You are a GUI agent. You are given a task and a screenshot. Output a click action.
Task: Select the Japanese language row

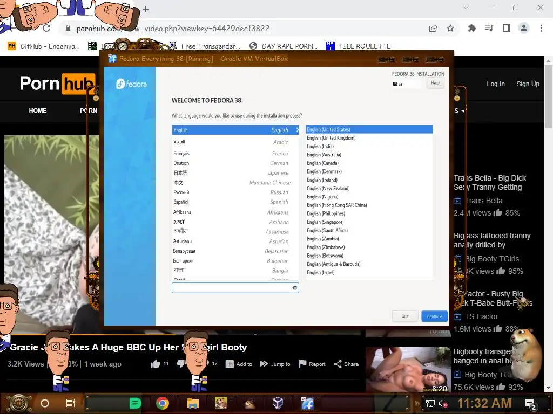[x=235, y=173]
